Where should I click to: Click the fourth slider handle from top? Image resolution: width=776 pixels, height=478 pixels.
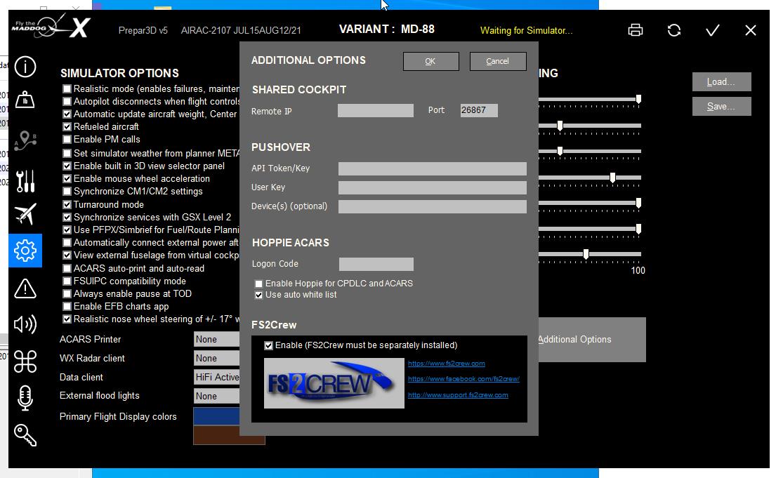(612, 178)
